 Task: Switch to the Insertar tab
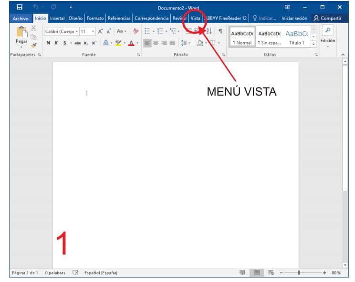[57, 18]
